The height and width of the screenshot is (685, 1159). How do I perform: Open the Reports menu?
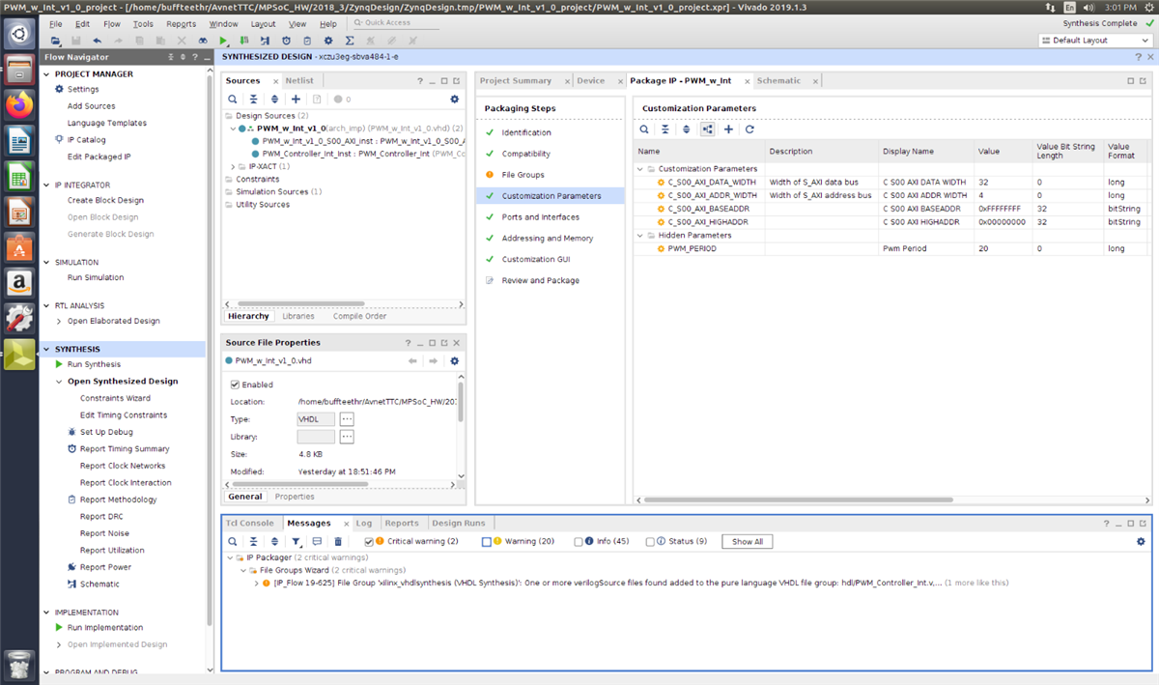coord(180,23)
